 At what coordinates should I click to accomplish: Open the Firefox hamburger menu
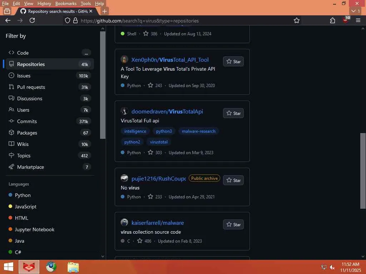pyautogui.click(x=358, y=20)
